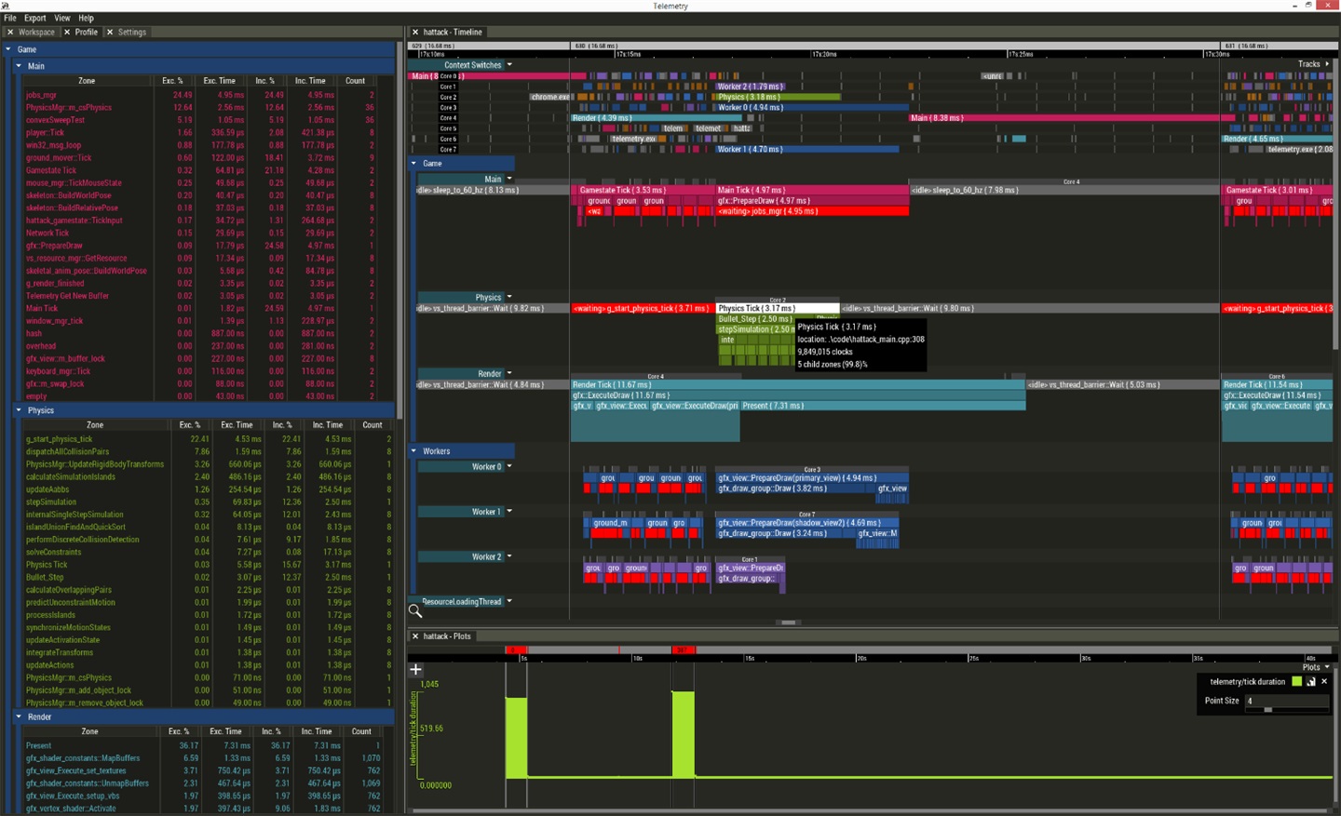Collapse the Physics section in Profile
Image resolution: width=1341 pixels, height=816 pixels.
(19, 410)
